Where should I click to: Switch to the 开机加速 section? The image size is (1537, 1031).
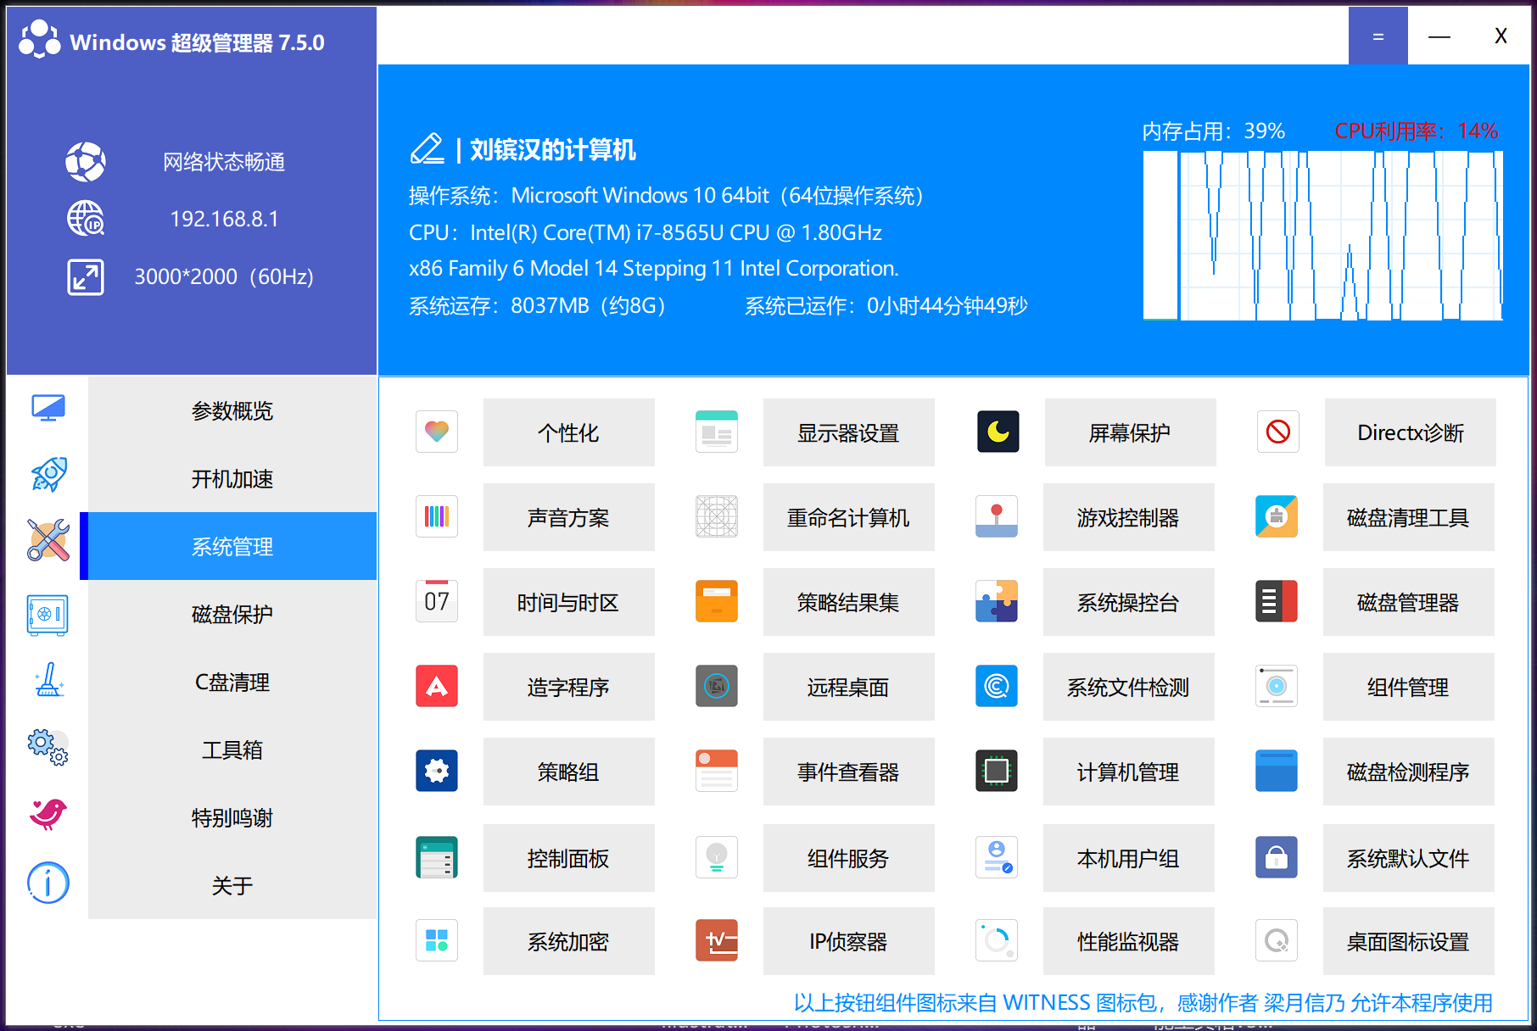pyautogui.click(x=232, y=478)
